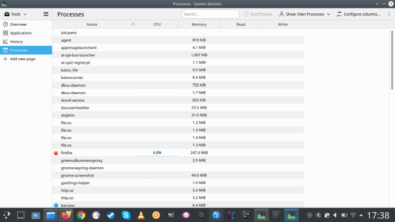Switch to the History page
Image resolution: width=395 pixels, height=222 pixels.
point(26,41)
